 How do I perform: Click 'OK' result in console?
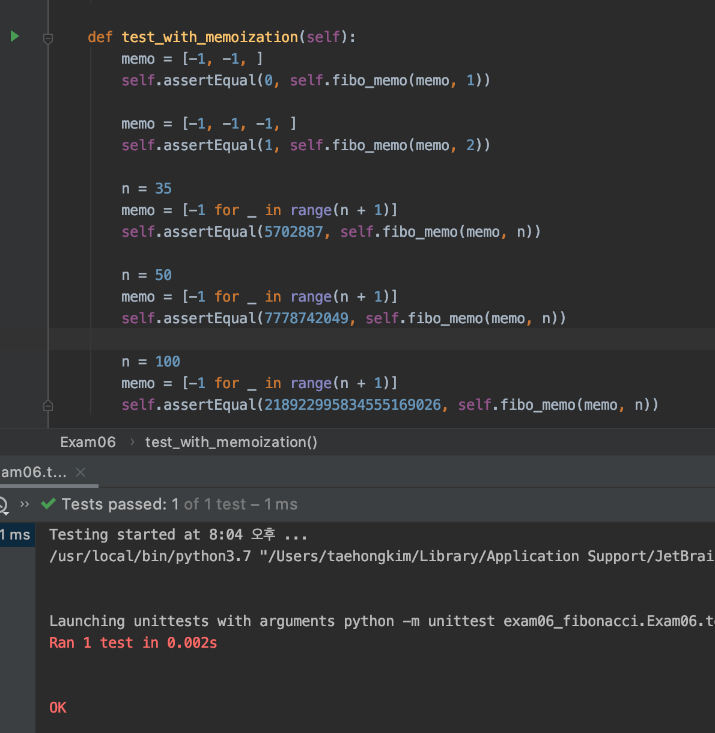(x=58, y=708)
